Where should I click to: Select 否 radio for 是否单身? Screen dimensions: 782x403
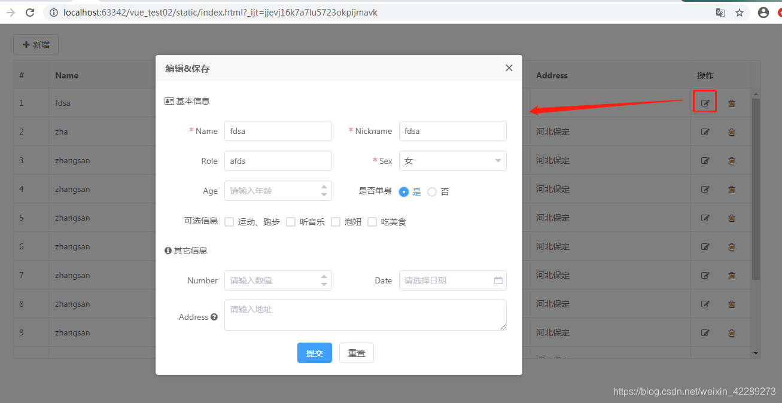click(432, 192)
